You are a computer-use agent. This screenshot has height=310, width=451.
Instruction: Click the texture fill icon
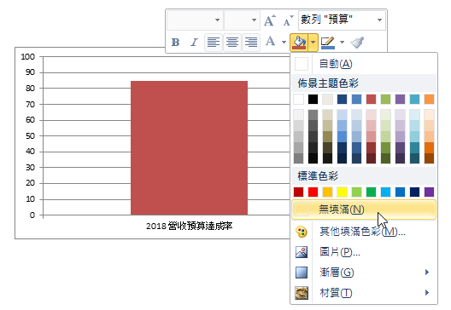[x=302, y=293]
